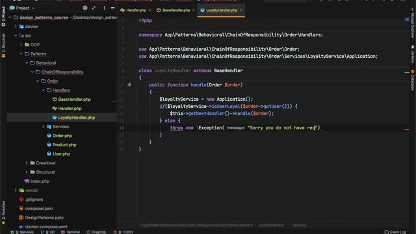Screen dimensions: 416x234
Task: Open the Git tool window button
Action: (x=47, y=232)
